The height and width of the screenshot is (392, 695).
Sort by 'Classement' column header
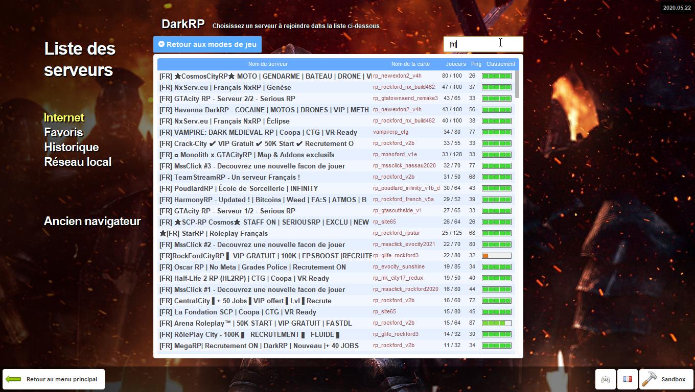(500, 64)
